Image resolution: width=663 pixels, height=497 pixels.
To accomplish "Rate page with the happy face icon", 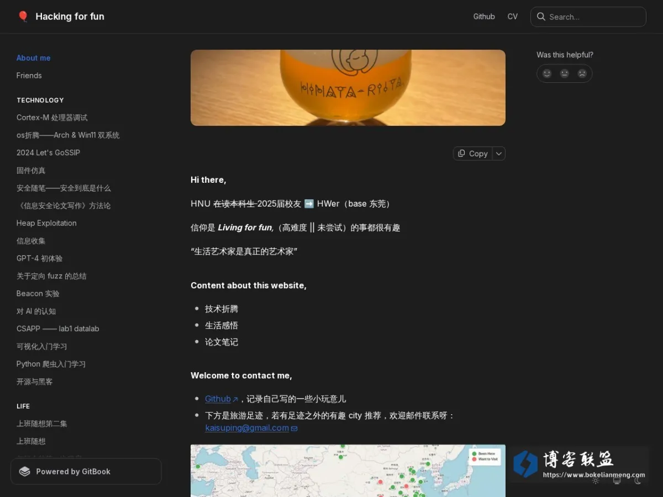I will (x=547, y=73).
